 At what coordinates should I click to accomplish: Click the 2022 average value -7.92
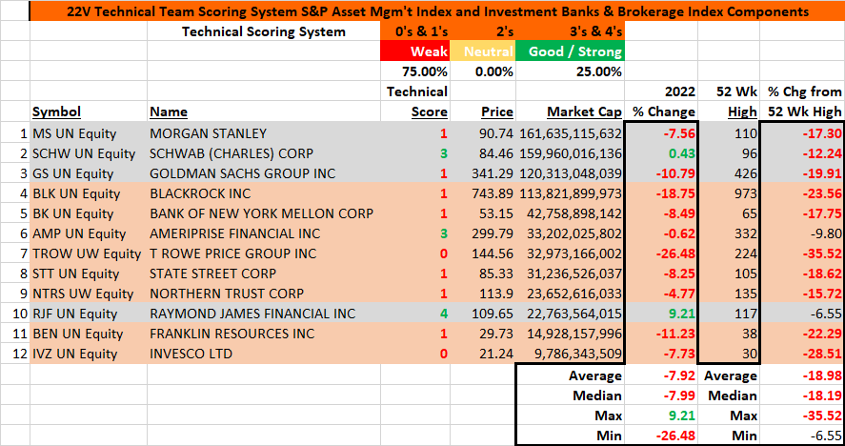click(x=661, y=375)
